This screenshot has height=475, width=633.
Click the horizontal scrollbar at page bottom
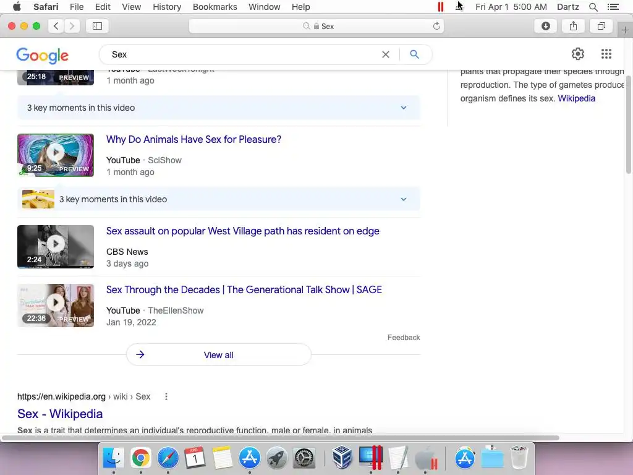[x=281, y=438]
